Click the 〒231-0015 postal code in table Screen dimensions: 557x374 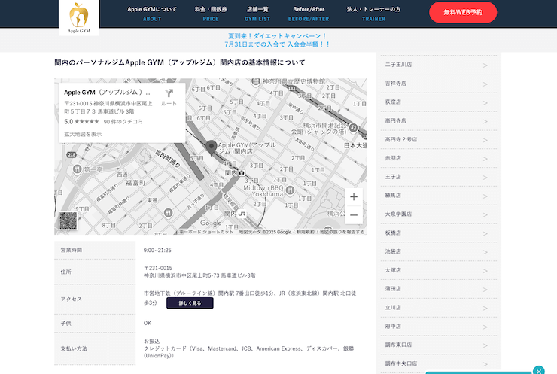coord(158,268)
